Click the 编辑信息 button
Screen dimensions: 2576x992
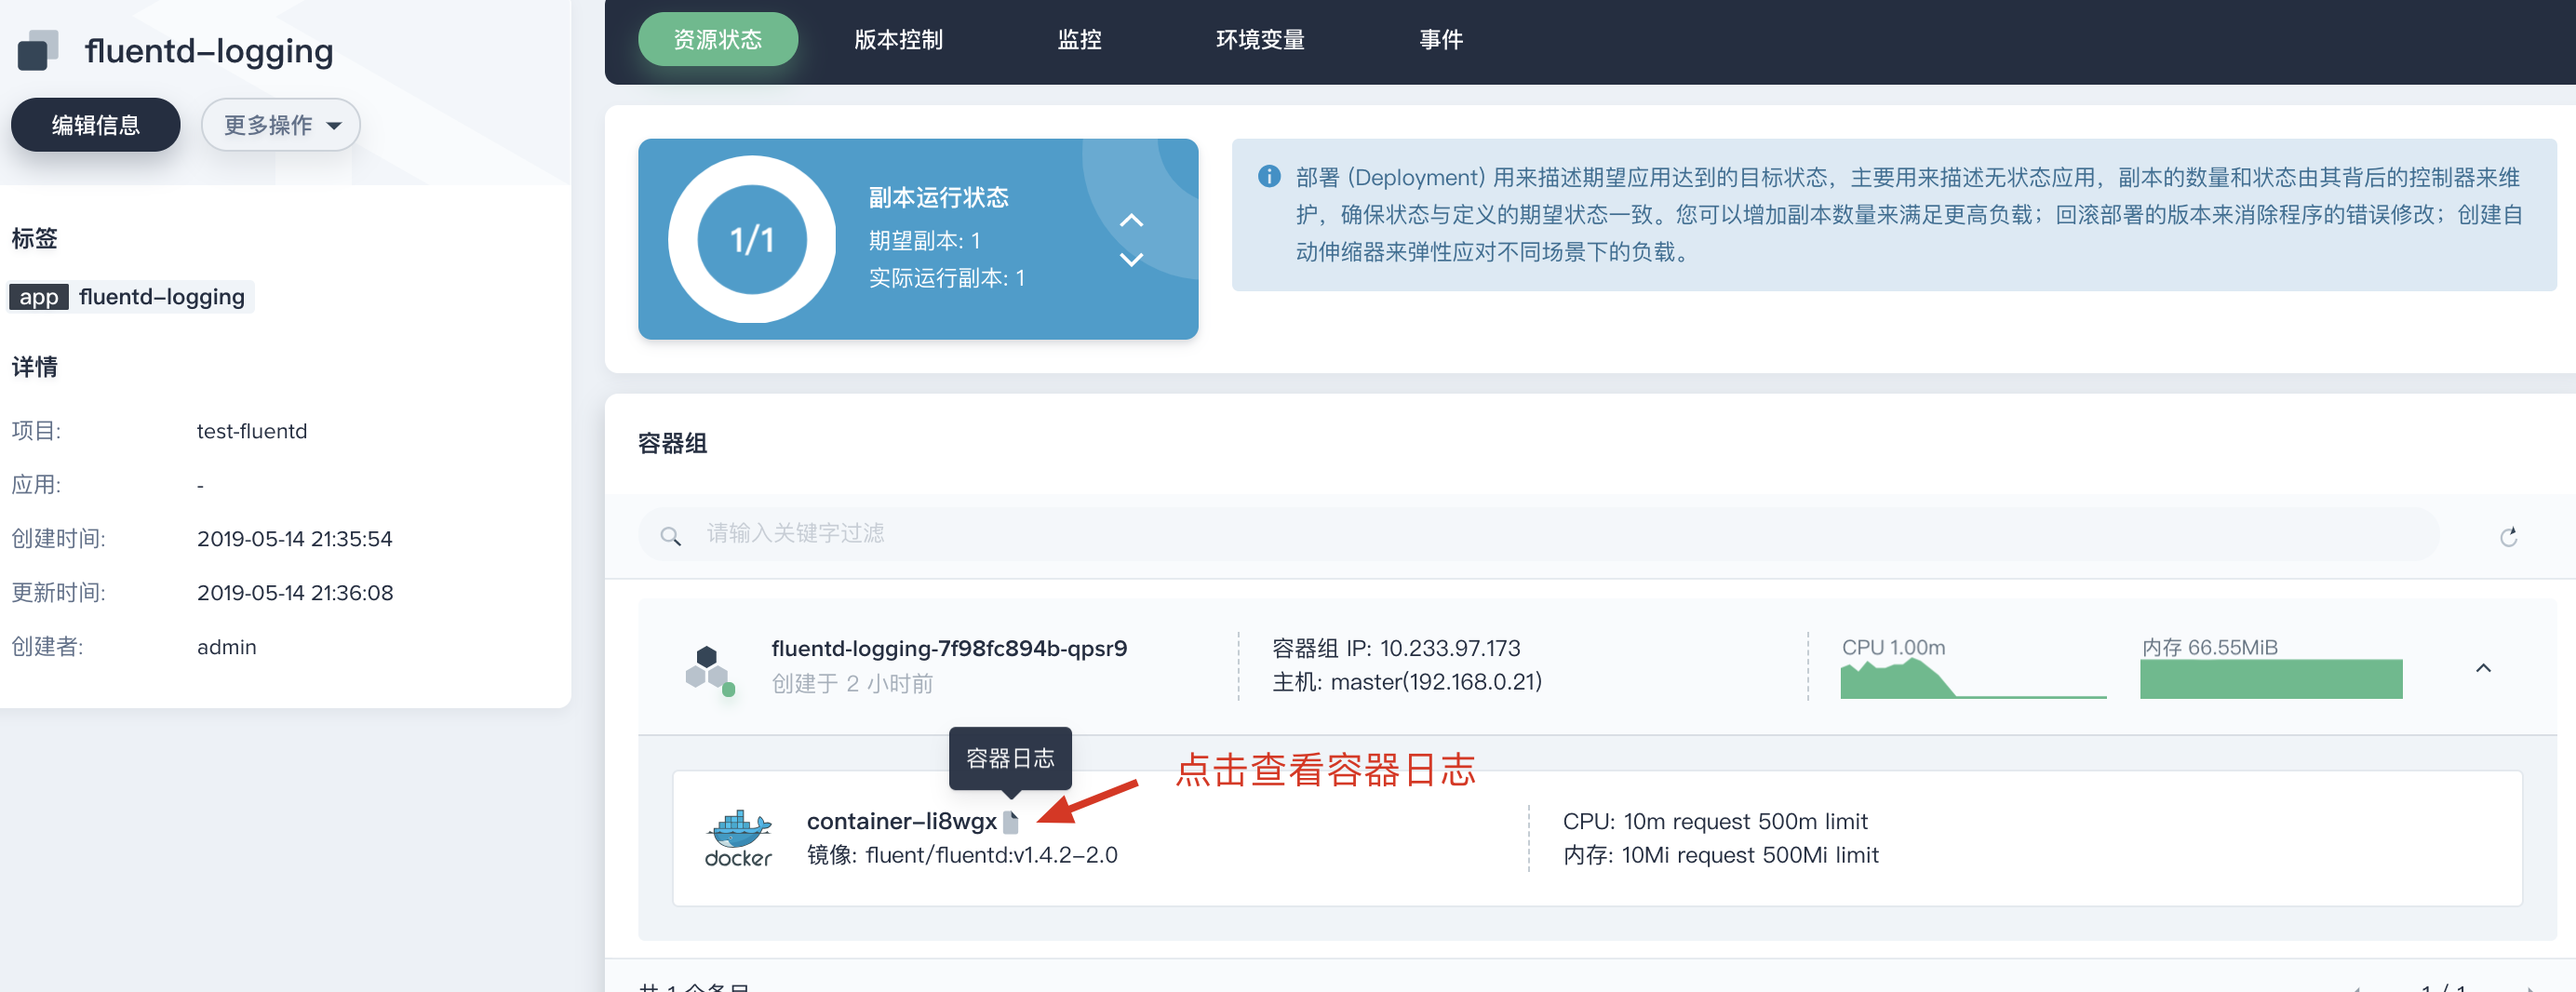(96, 125)
